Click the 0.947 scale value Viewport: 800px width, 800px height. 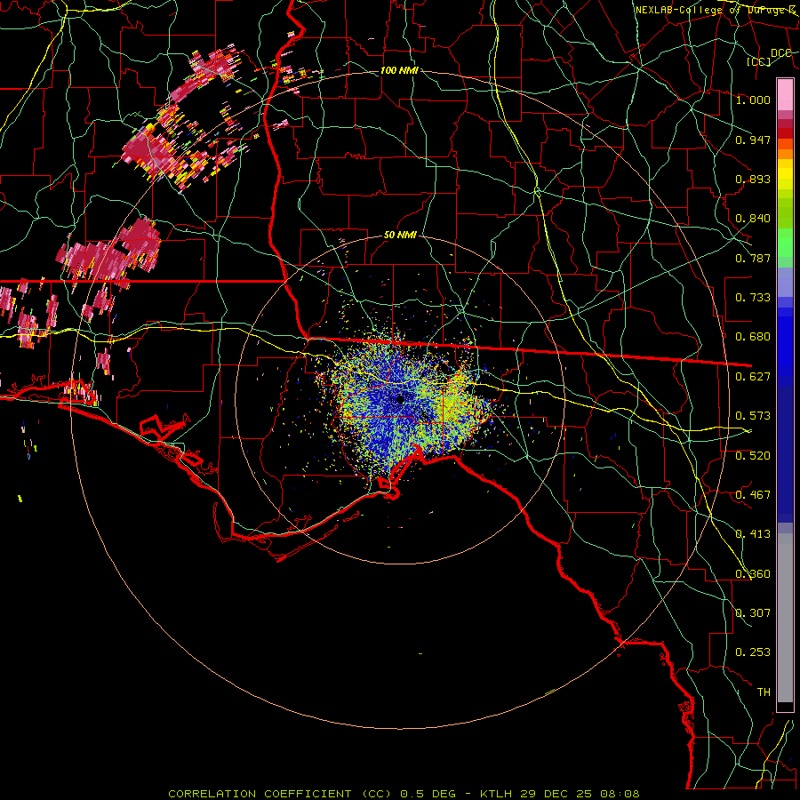click(x=753, y=140)
